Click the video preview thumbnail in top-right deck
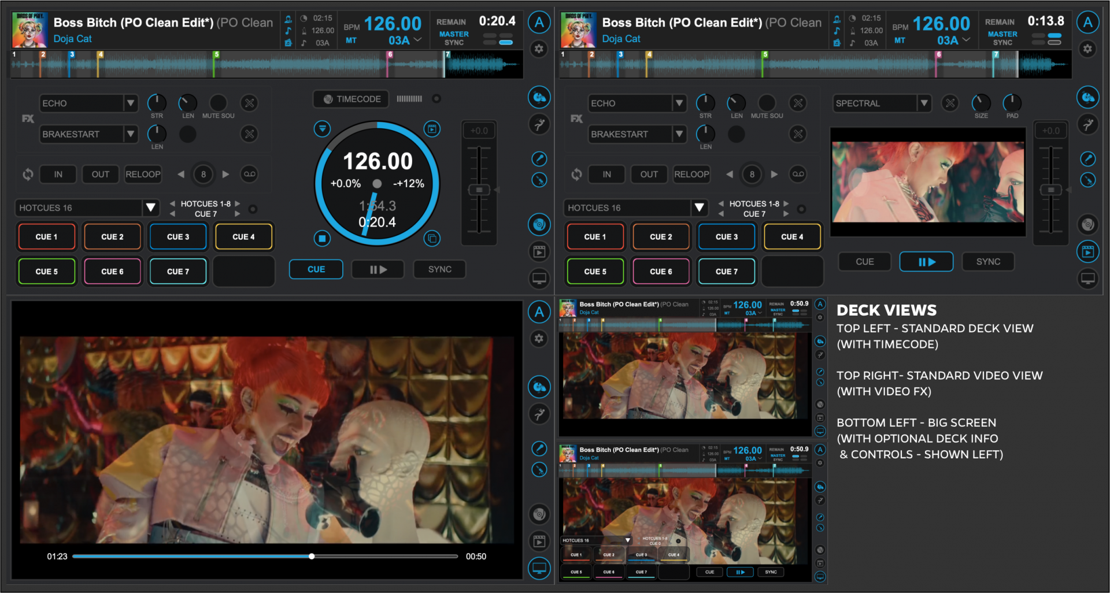Screen dimensions: 1110x593 (x=928, y=181)
